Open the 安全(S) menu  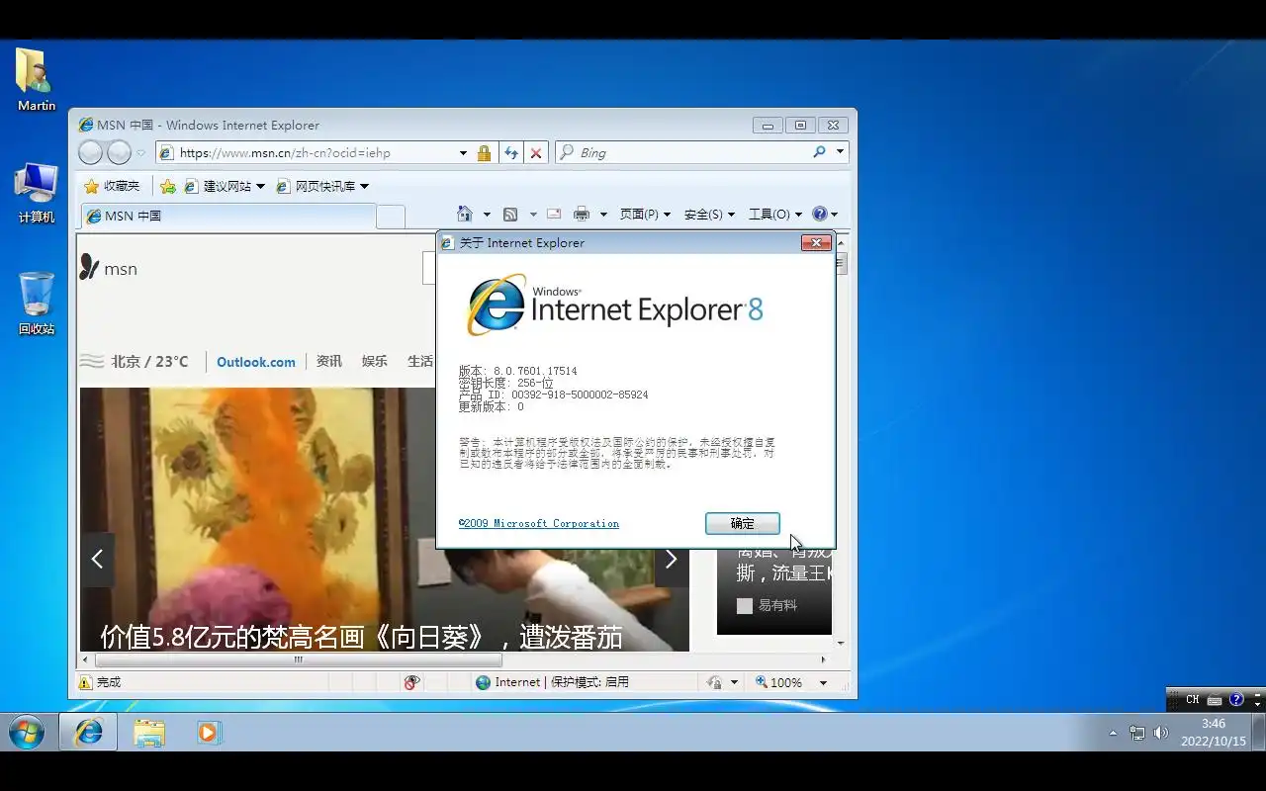click(709, 214)
